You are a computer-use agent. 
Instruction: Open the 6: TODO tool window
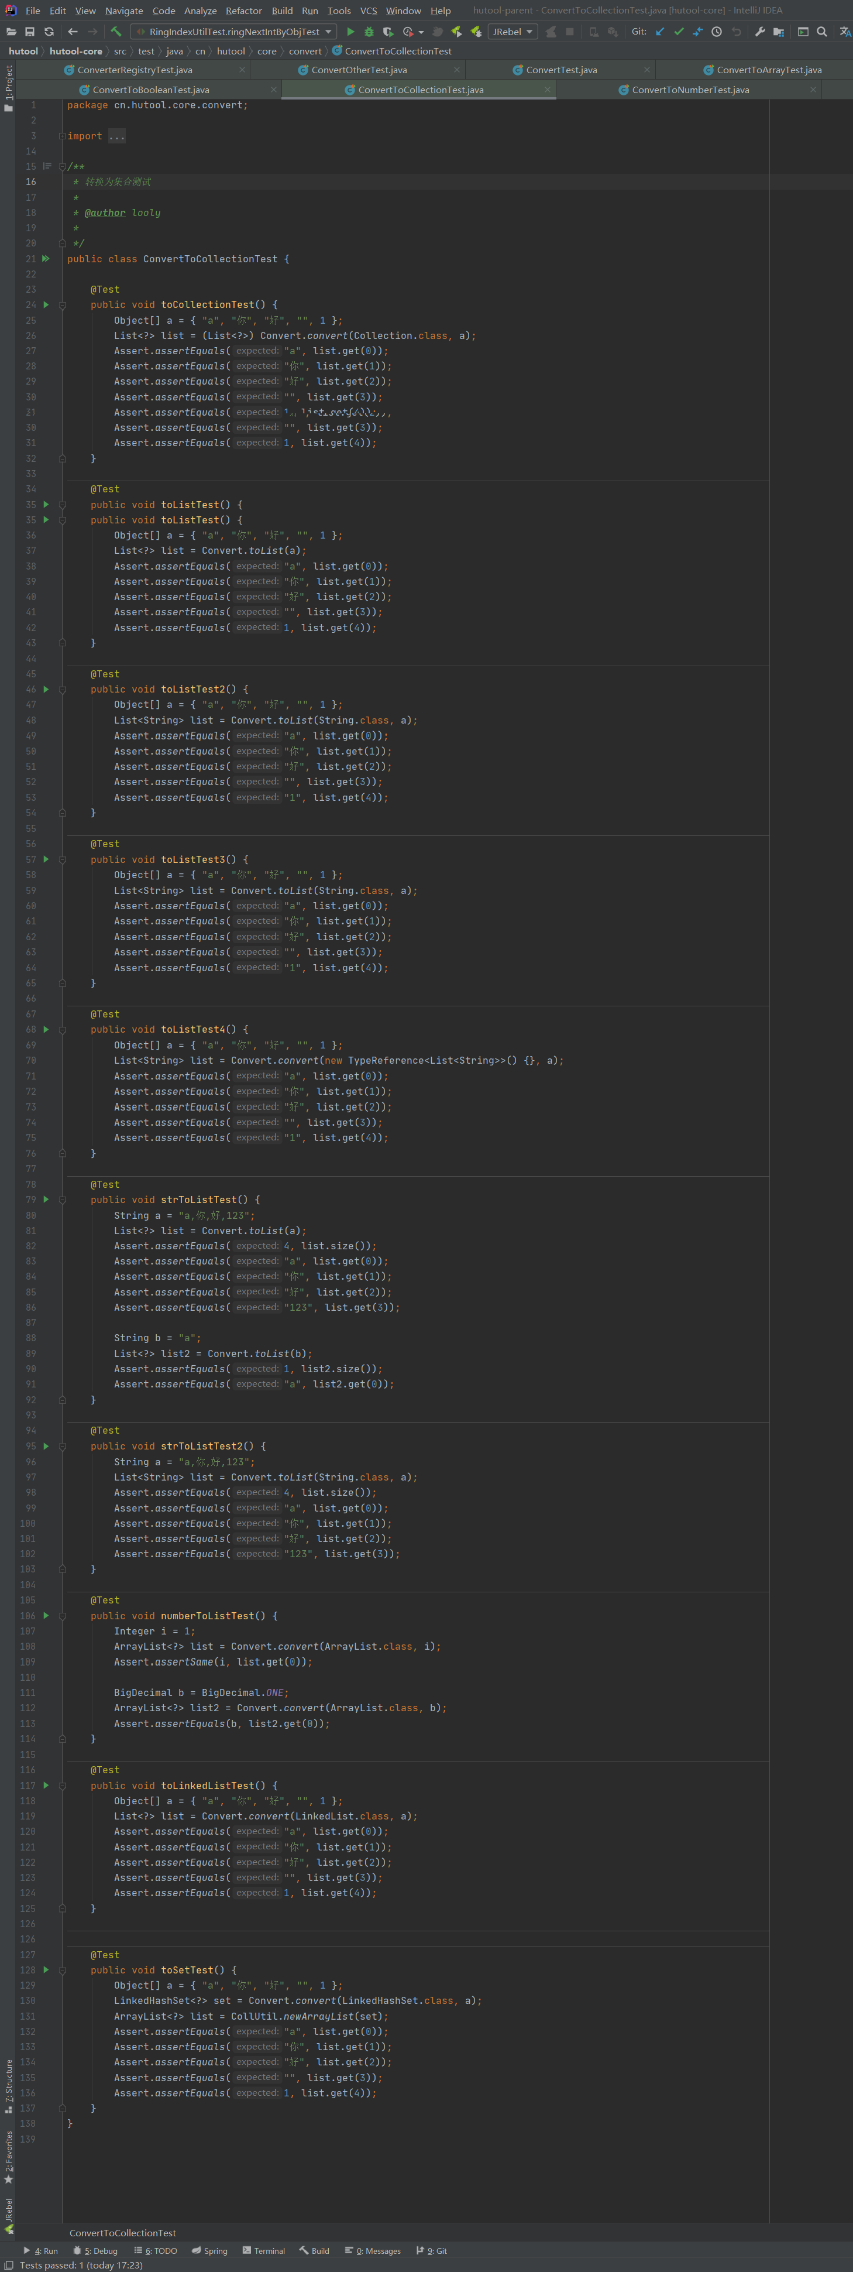(x=155, y=2251)
